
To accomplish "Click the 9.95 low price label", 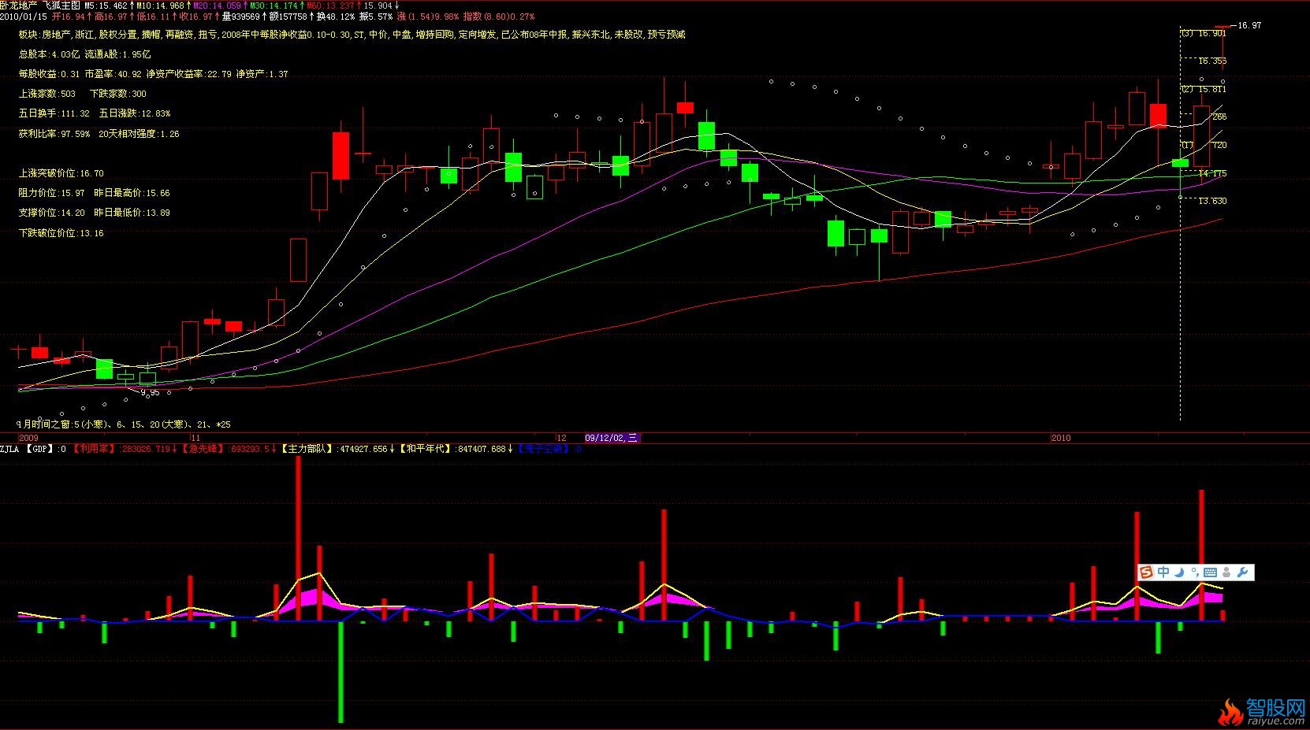I will click(x=150, y=392).
